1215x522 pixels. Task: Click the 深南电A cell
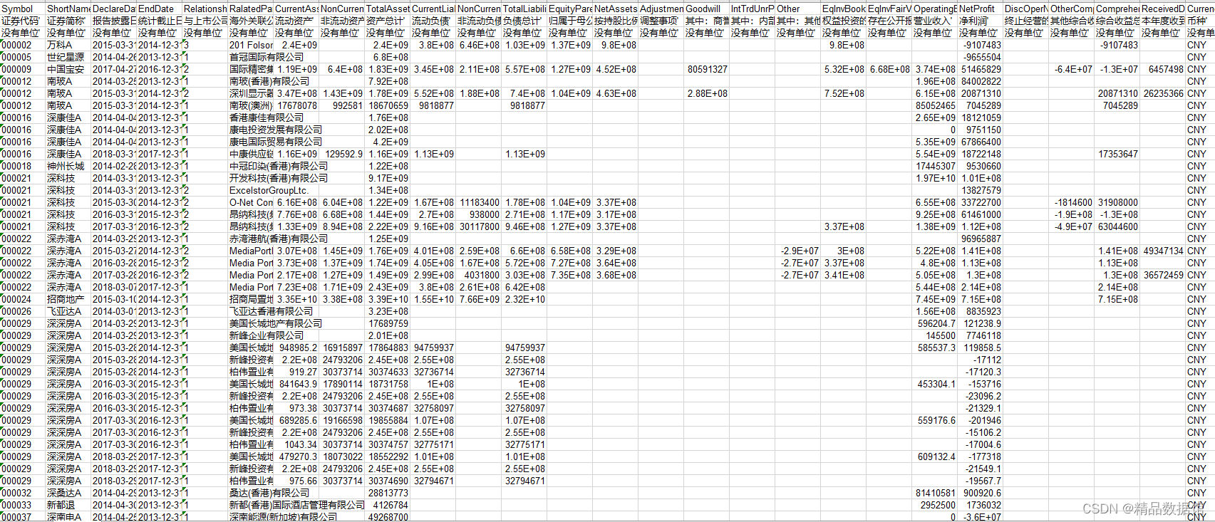tap(68, 517)
